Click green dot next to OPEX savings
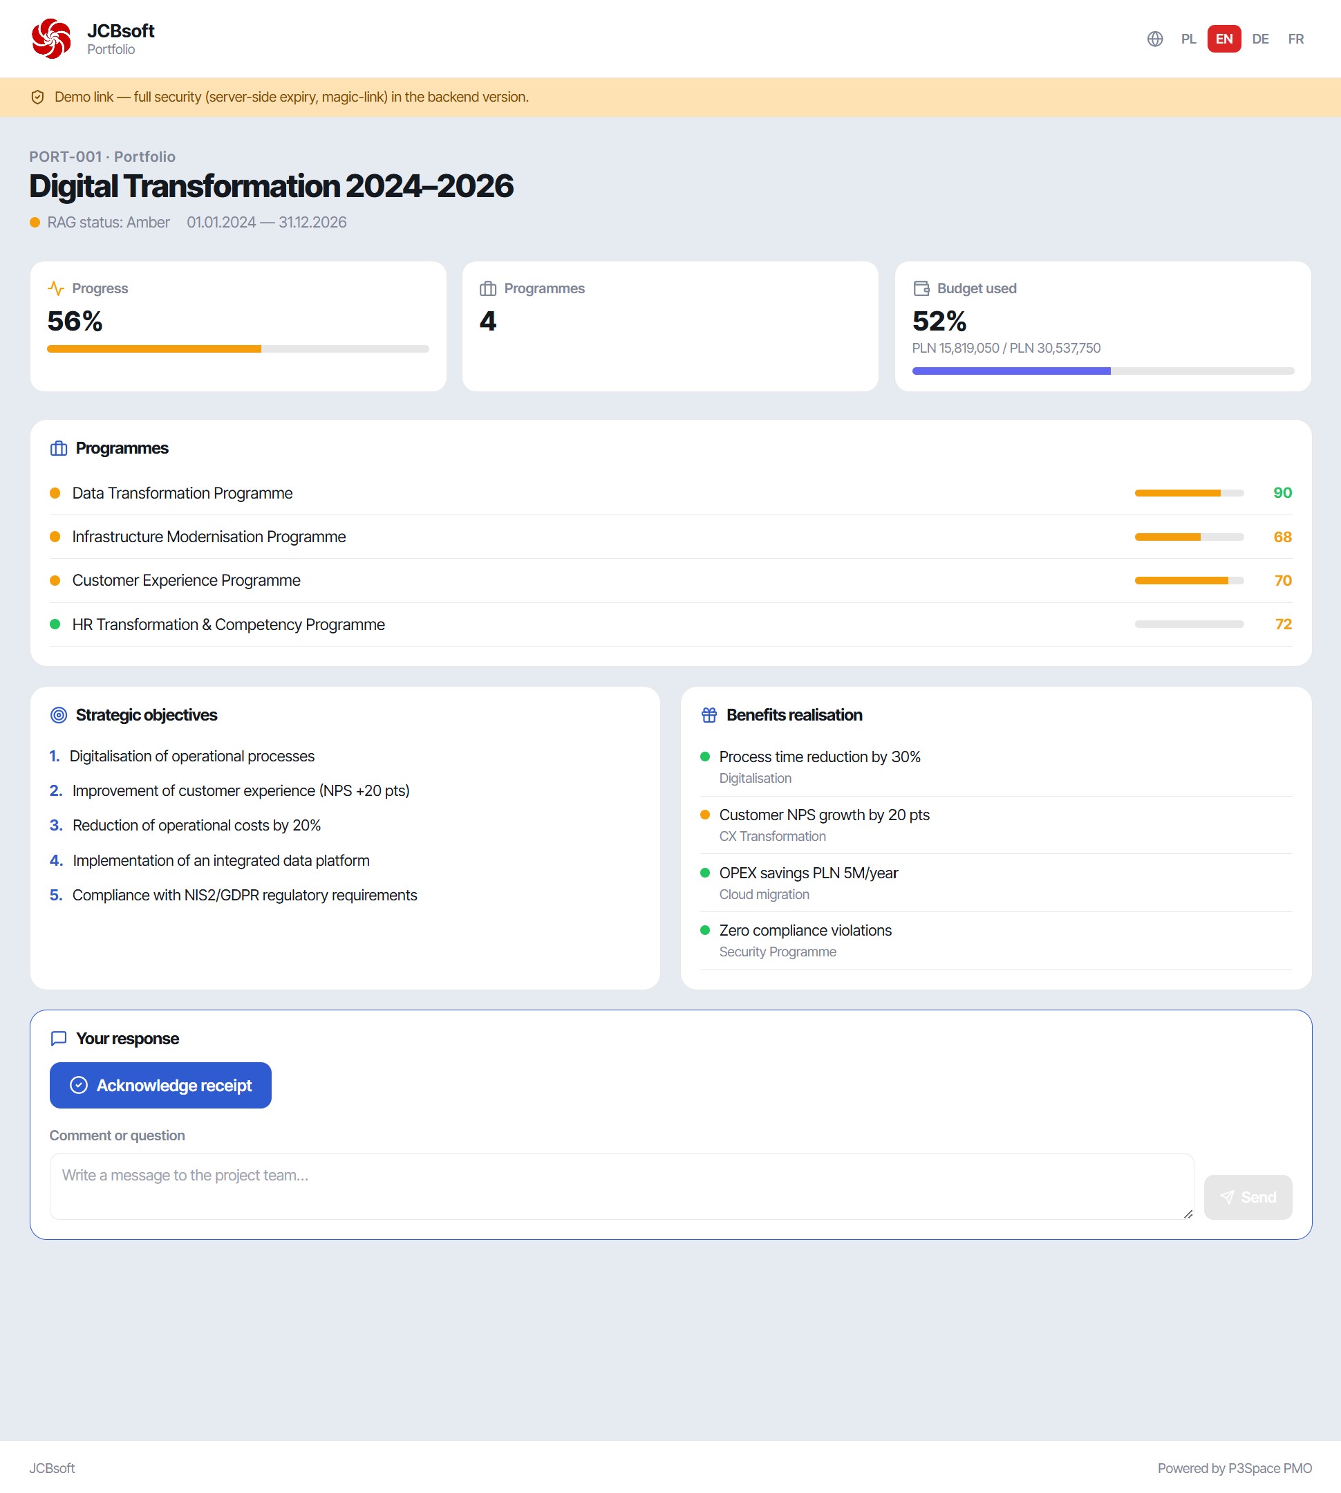Image resolution: width=1341 pixels, height=1493 pixels. (704, 873)
